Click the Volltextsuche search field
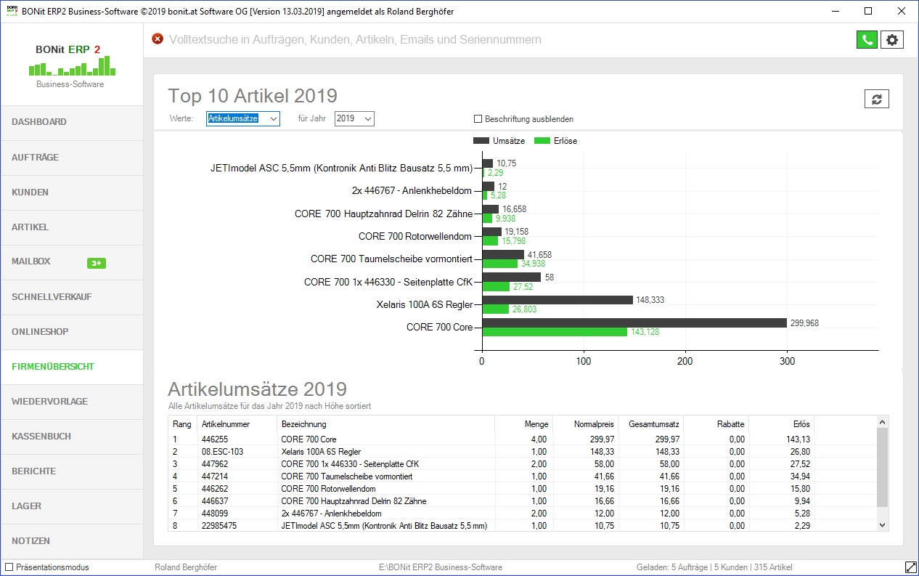This screenshot has width=919, height=576. point(508,40)
